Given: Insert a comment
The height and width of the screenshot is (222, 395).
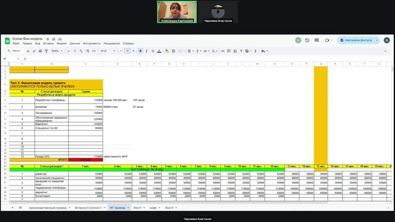Looking at the screenshot, I should (229, 51).
